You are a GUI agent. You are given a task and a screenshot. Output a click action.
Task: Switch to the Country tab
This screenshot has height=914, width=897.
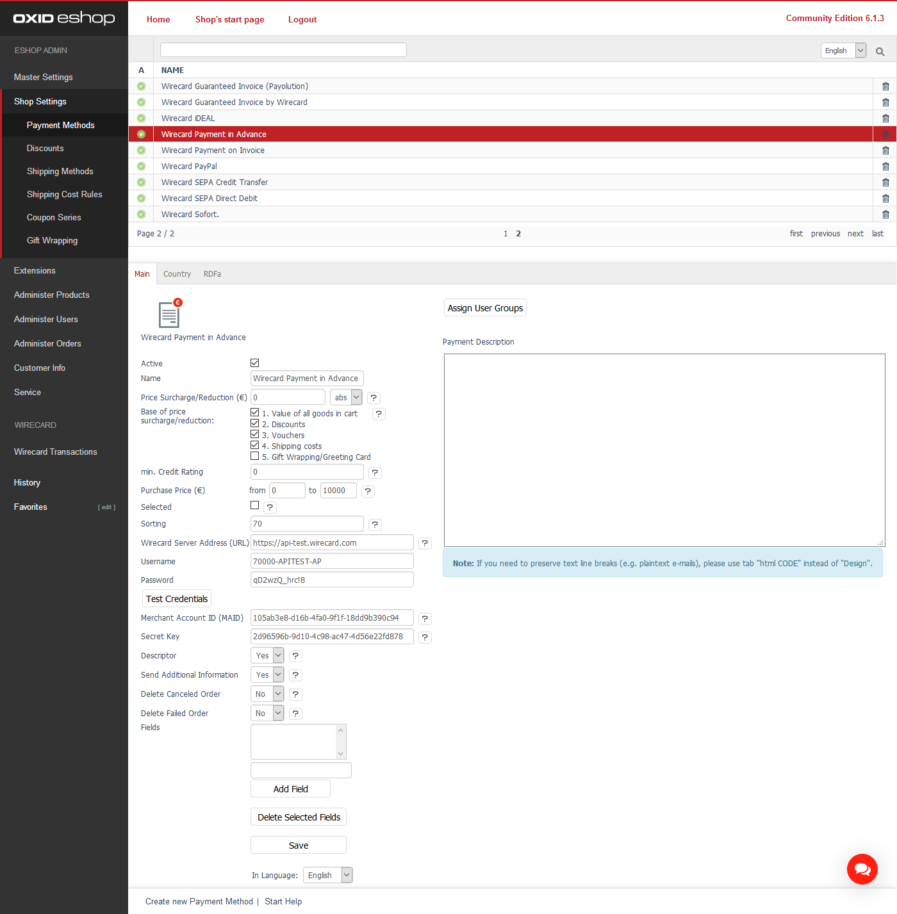coord(177,274)
